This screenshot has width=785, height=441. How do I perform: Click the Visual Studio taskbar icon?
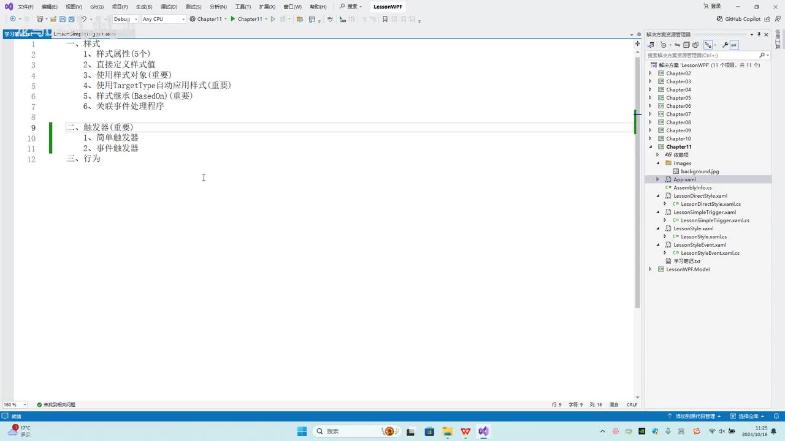coord(484,431)
